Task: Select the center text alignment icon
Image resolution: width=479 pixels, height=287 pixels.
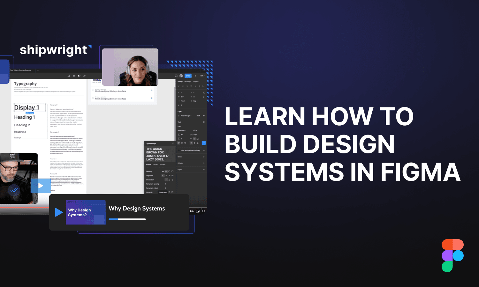Action: coord(166,175)
